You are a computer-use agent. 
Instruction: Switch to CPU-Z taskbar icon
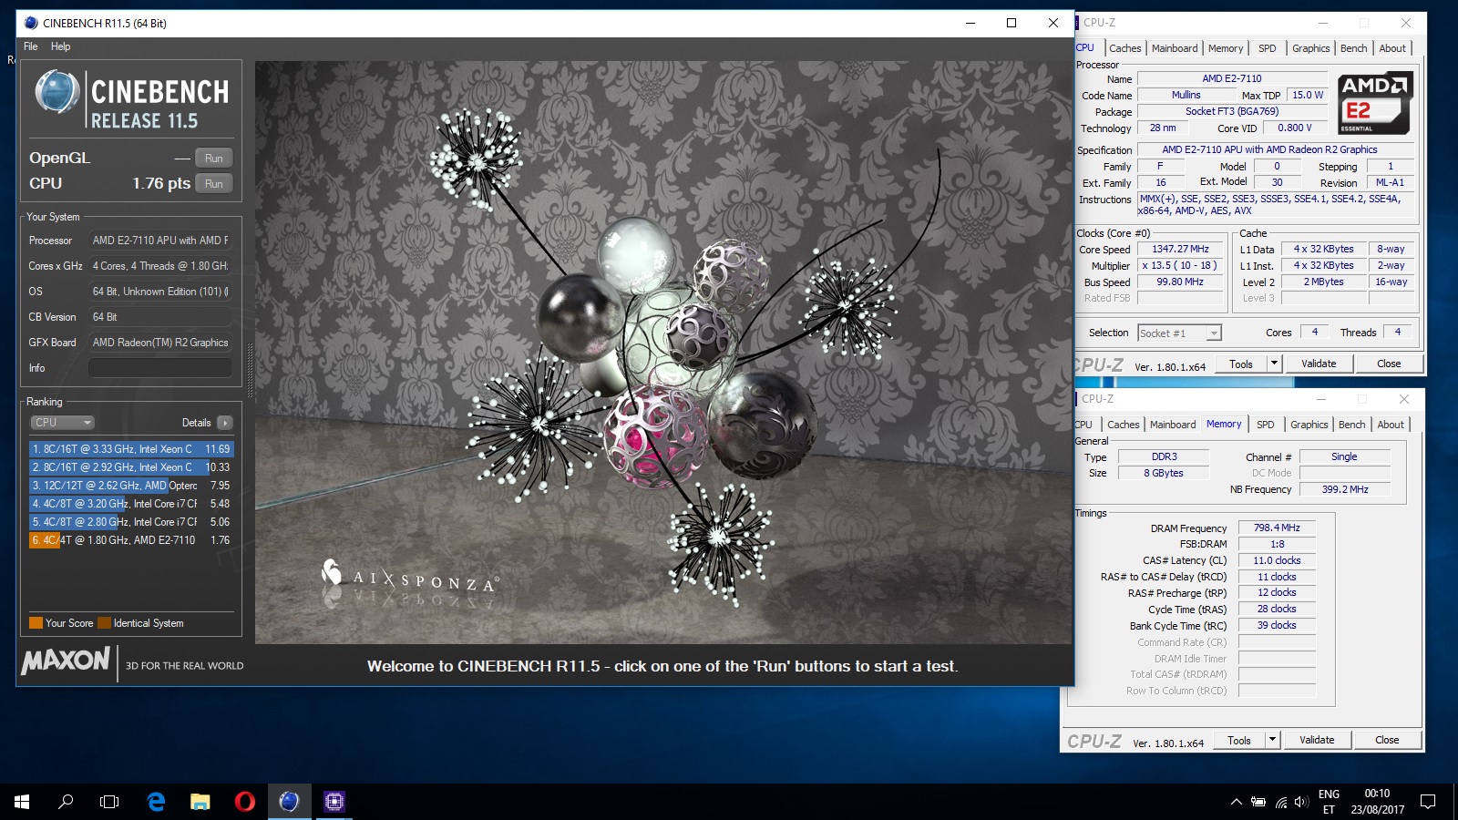point(334,802)
